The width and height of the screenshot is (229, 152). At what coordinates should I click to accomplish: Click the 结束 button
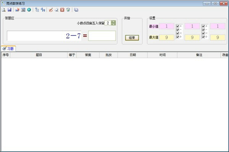click(x=132, y=38)
